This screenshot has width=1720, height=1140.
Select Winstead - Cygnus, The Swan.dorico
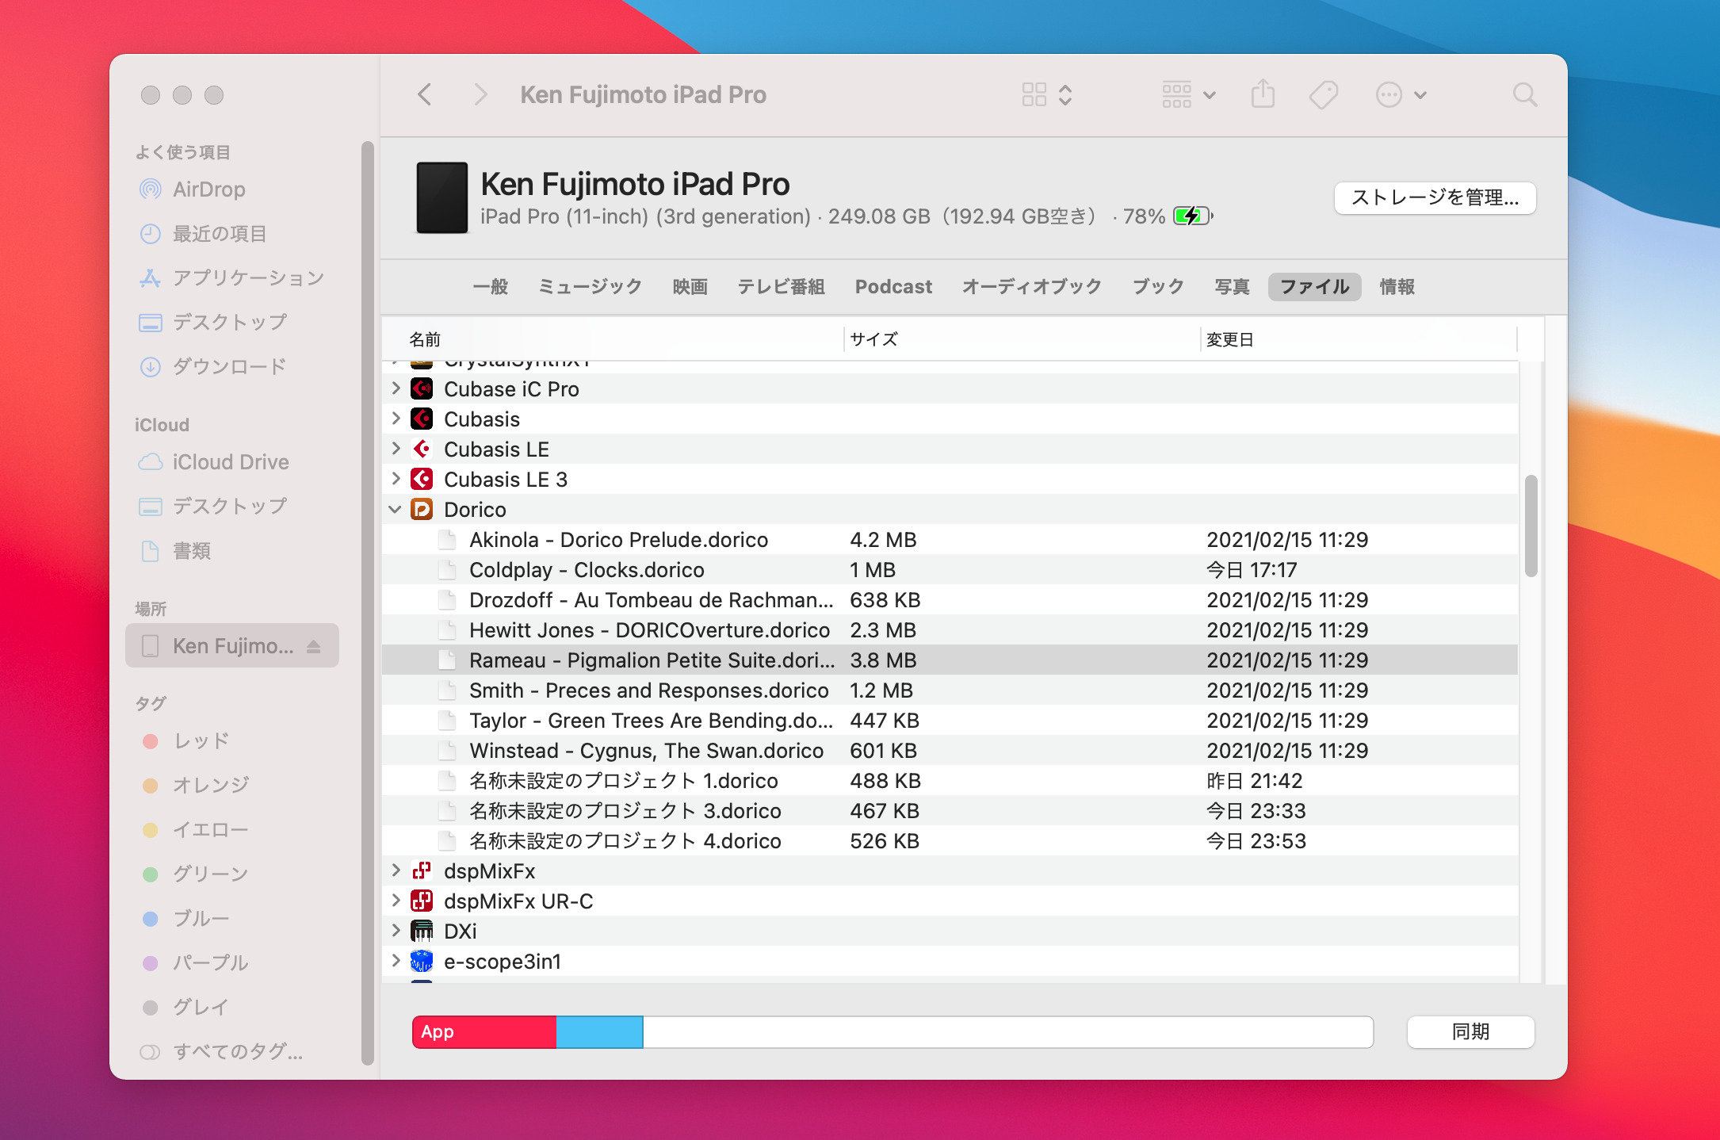950,750
